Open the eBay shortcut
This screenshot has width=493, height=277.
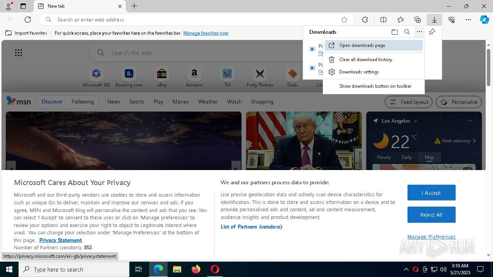tap(162, 77)
